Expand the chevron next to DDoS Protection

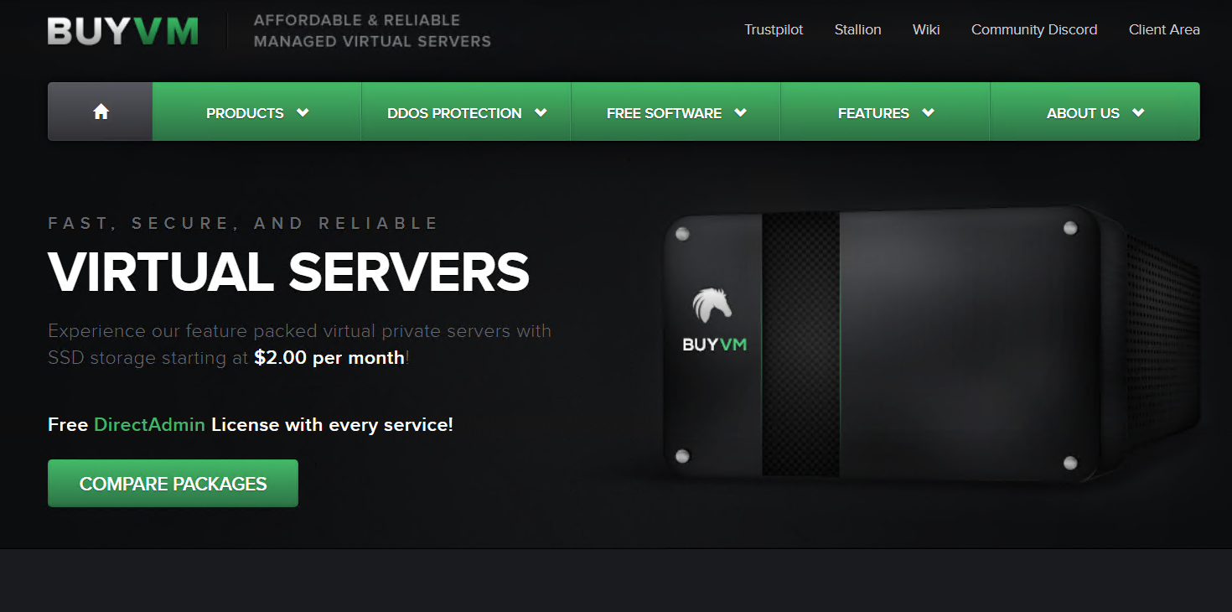541,112
